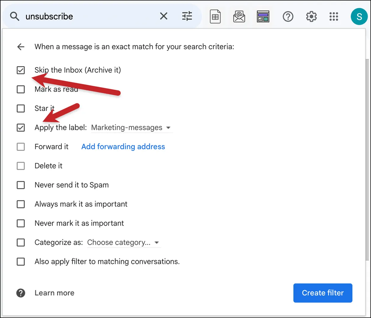Open the Google apps grid icon
371x318 pixels.
click(x=334, y=16)
